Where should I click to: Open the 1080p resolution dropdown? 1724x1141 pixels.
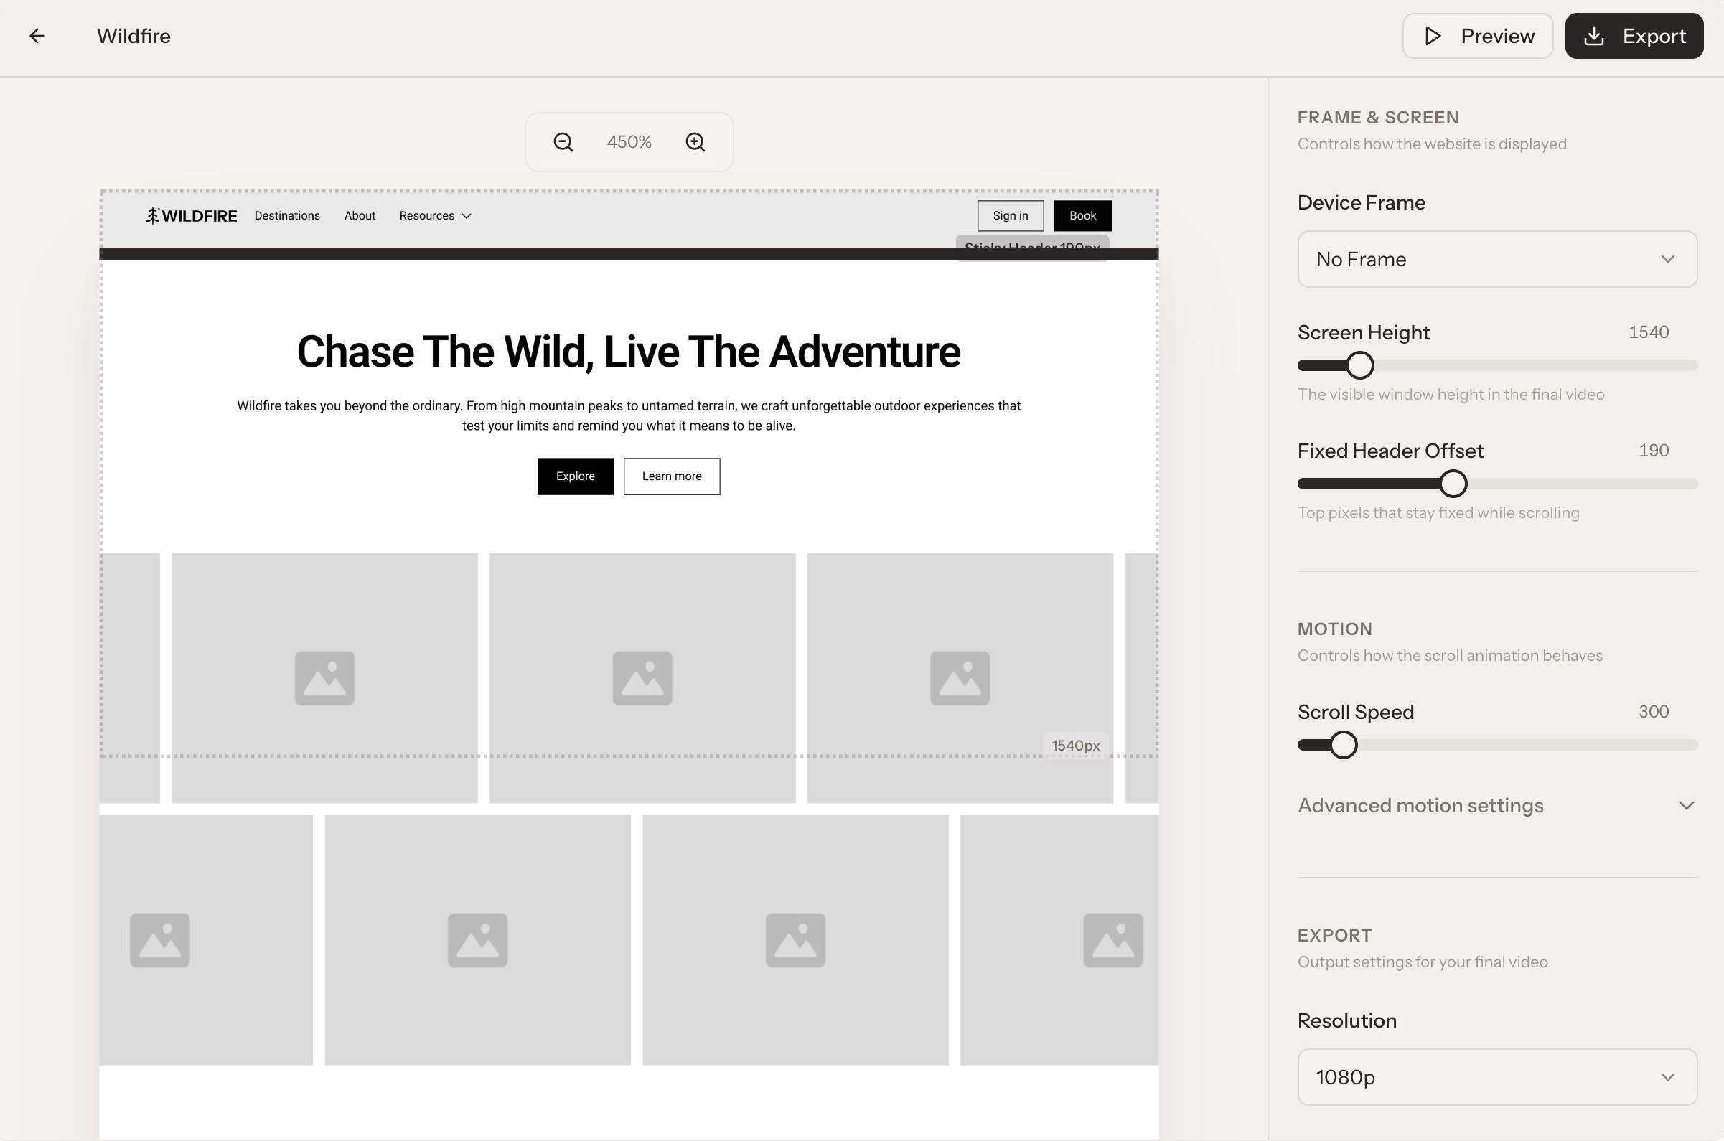click(1496, 1077)
